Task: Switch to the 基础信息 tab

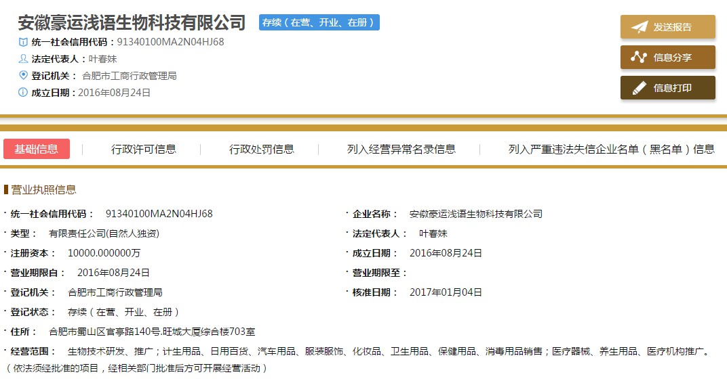Action: (x=37, y=149)
